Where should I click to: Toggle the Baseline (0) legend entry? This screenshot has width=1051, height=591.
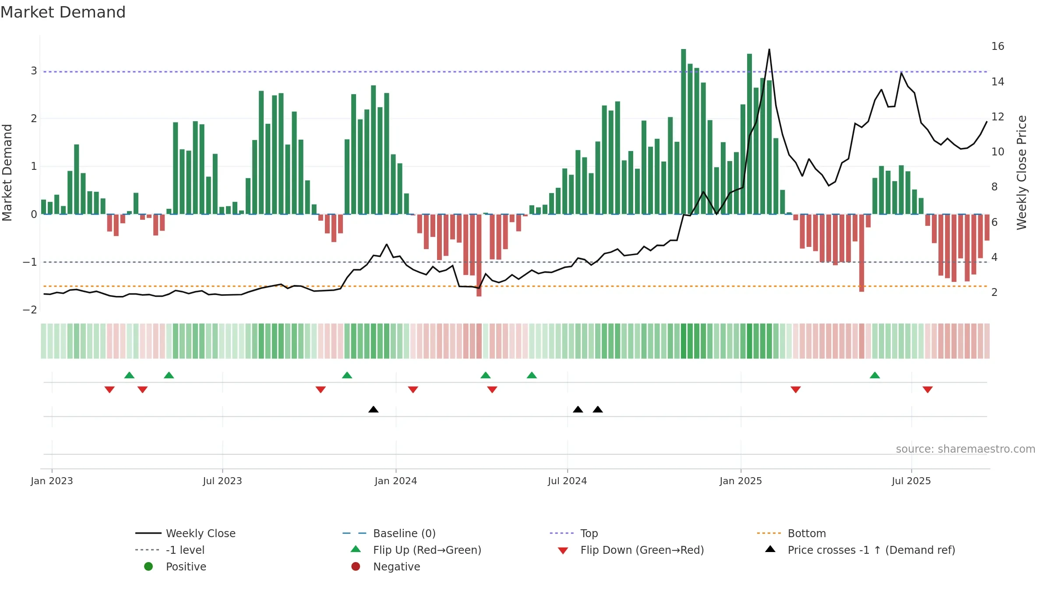click(x=389, y=533)
